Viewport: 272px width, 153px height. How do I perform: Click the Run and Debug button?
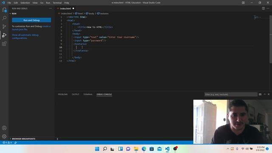click(x=31, y=20)
